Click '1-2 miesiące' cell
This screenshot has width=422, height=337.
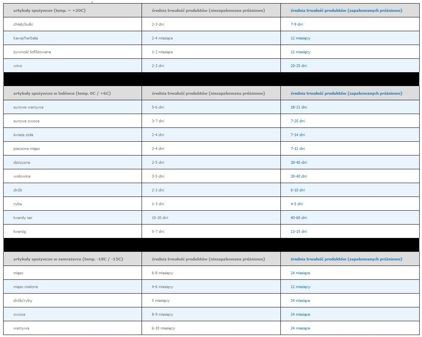click(211, 52)
